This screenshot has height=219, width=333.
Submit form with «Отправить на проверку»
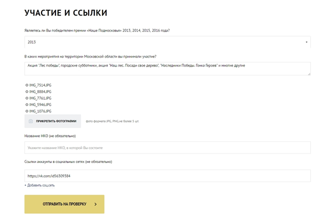click(64, 204)
